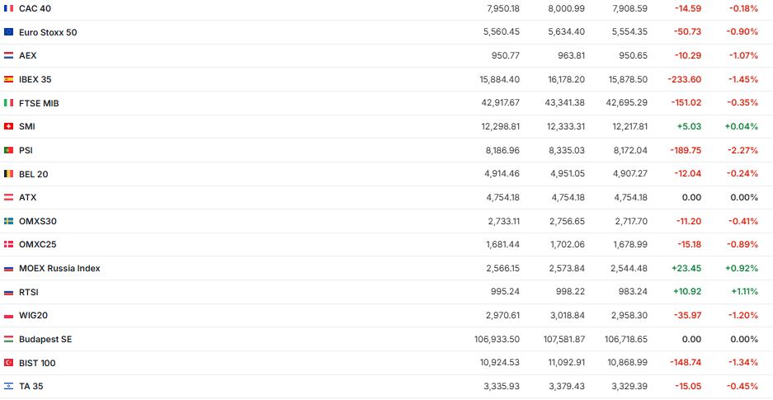
Task: Click the PSI change percentage -2.27%
Action: tap(742, 150)
